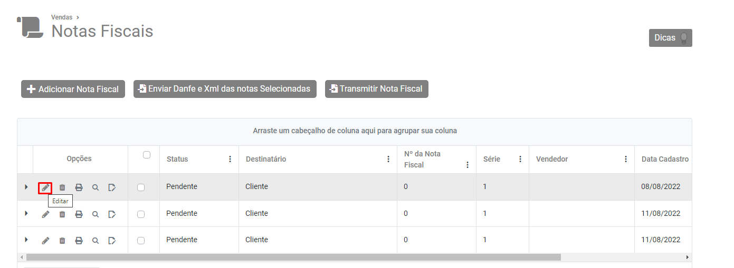The height and width of the screenshot is (268, 734).
Task: Delete the first row nota fiscal
Action: click(62, 187)
